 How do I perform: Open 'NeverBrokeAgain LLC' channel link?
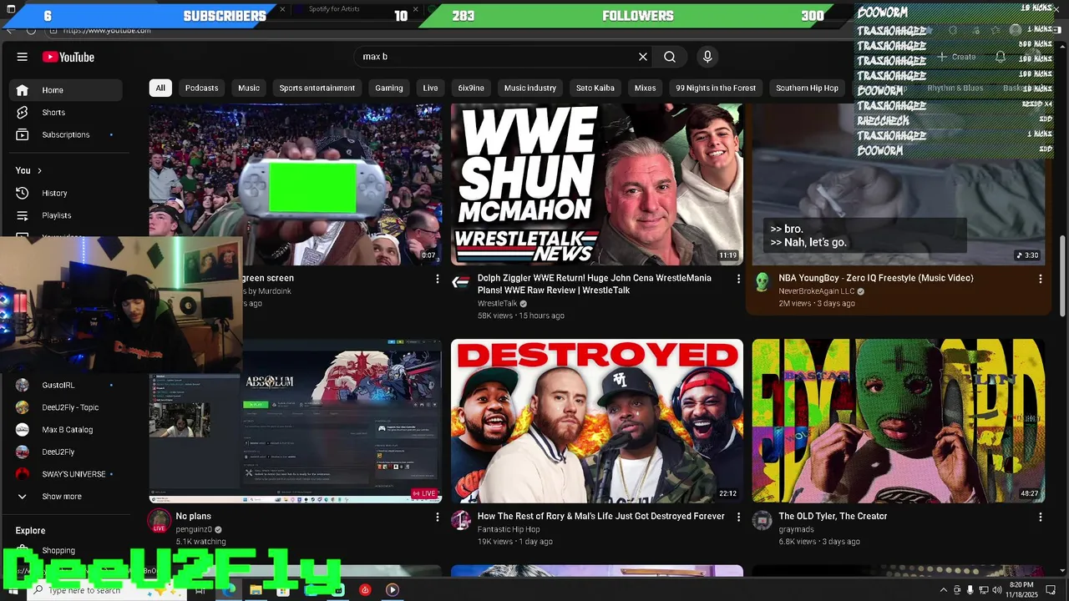(817, 291)
